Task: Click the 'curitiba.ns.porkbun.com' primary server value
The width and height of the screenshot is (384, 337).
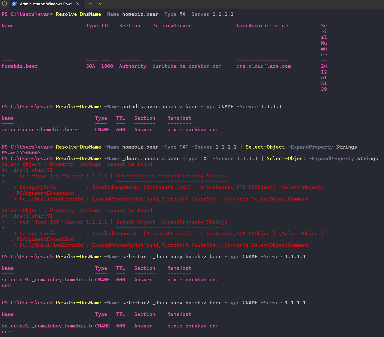Action: [187, 66]
